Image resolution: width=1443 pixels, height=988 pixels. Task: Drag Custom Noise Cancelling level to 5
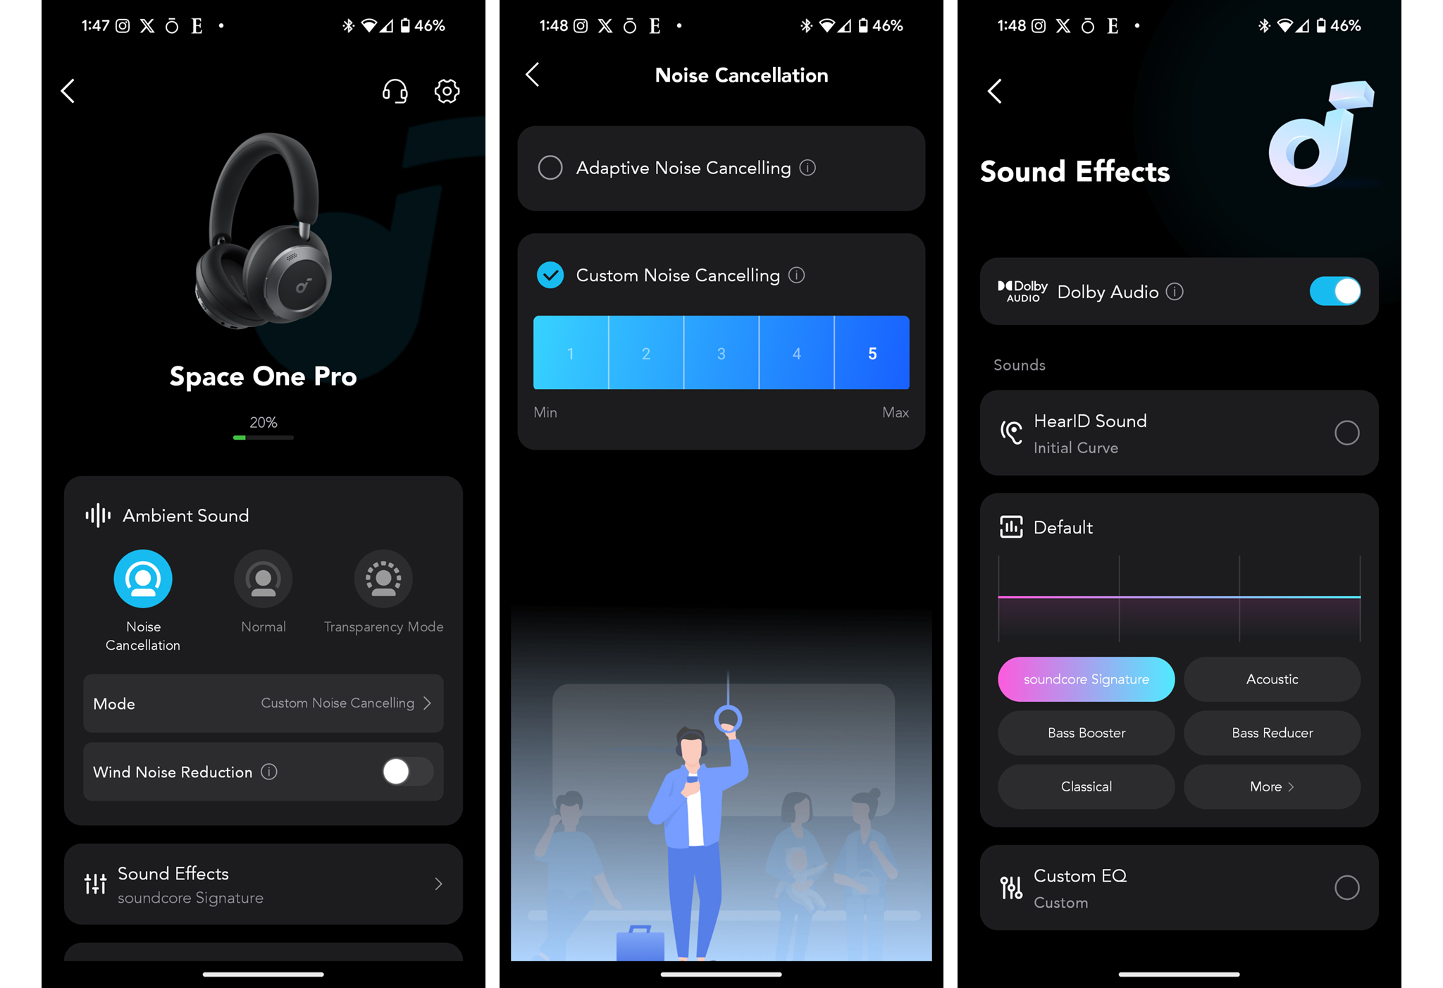coord(872,352)
